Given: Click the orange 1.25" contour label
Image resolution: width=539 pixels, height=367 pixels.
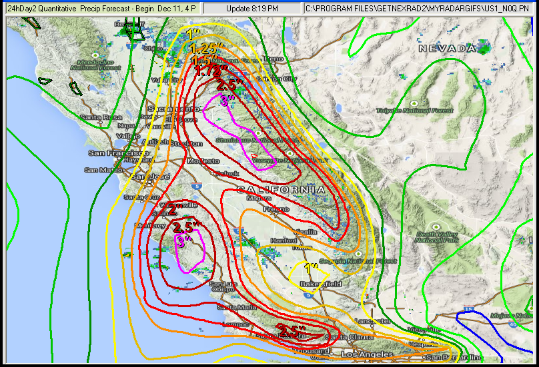Looking at the screenshot, I should 203,49.
